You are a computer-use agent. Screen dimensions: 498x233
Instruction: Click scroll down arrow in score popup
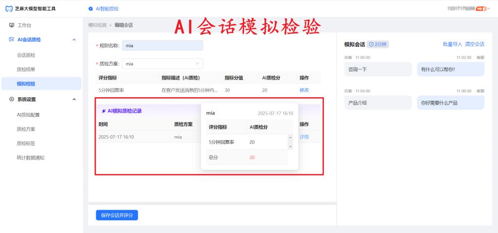tap(291, 147)
